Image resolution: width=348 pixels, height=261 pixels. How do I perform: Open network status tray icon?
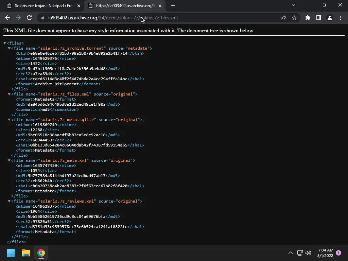300,253
